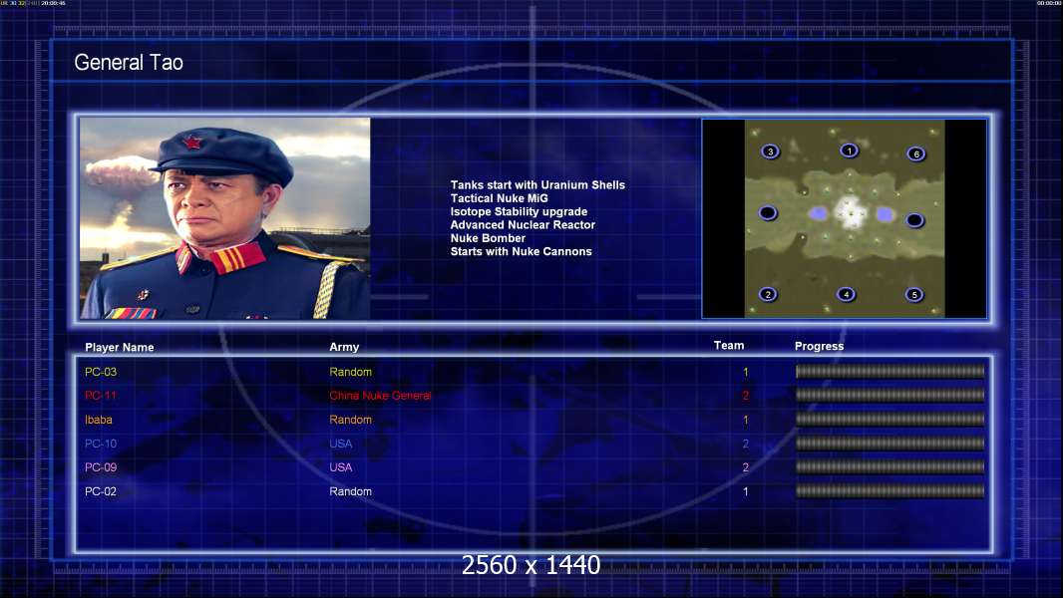Click start position marker 1 on map
This screenshot has width=1063, height=598.
tap(849, 150)
